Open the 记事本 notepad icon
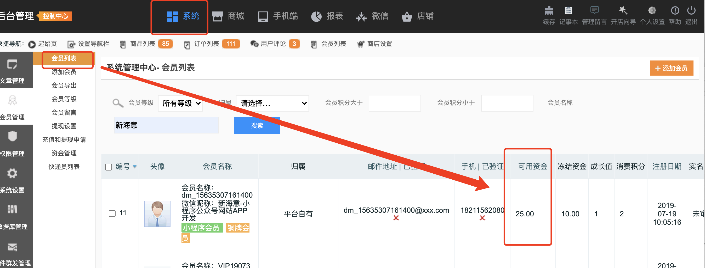705x268 pixels. [x=568, y=11]
